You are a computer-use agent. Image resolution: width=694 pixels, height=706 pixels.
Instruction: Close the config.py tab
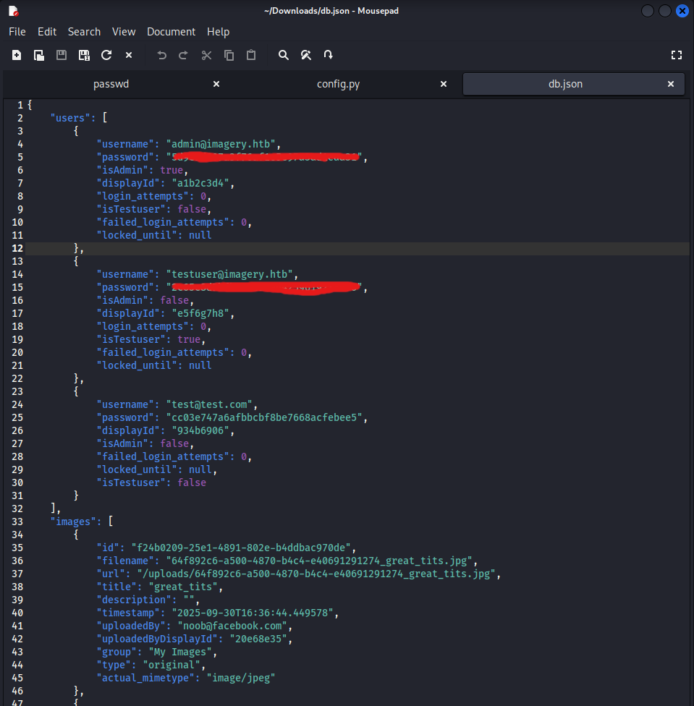444,84
